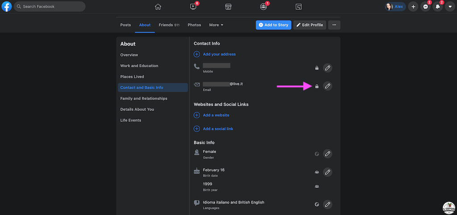The width and height of the screenshot is (457, 215).
Task: Open the profile three-dots options menu
Action: pyautogui.click(x=334, y=25)
